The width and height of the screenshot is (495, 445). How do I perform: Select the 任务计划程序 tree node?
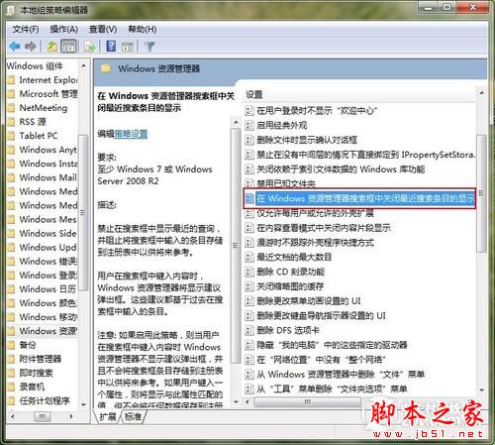click(45, 400)
